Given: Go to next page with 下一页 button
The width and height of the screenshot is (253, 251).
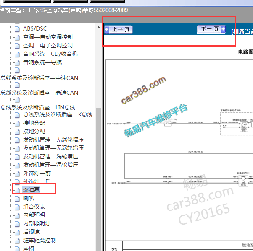Looking at the screenshot, I should [x=211, y=29].
